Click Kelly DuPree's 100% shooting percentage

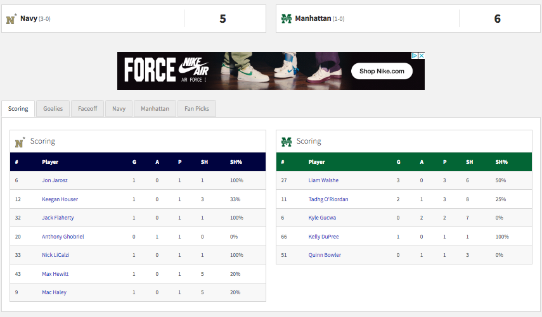[502, 237]
